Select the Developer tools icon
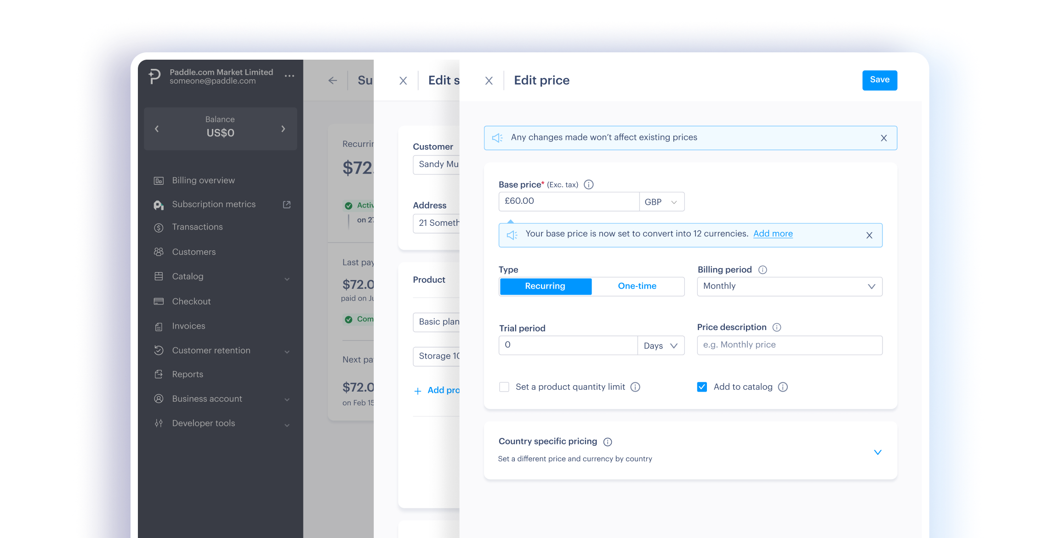 (159, 423)
